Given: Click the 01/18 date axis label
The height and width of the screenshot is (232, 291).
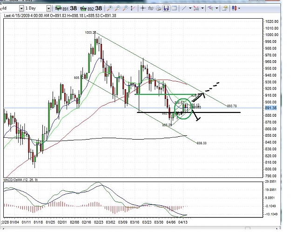Looking at the screenshot, I should coord(38,222).
